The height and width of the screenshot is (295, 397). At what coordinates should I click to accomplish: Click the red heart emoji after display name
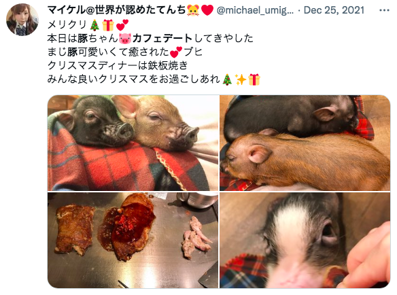pyautogui.click(x=207, y=10)
